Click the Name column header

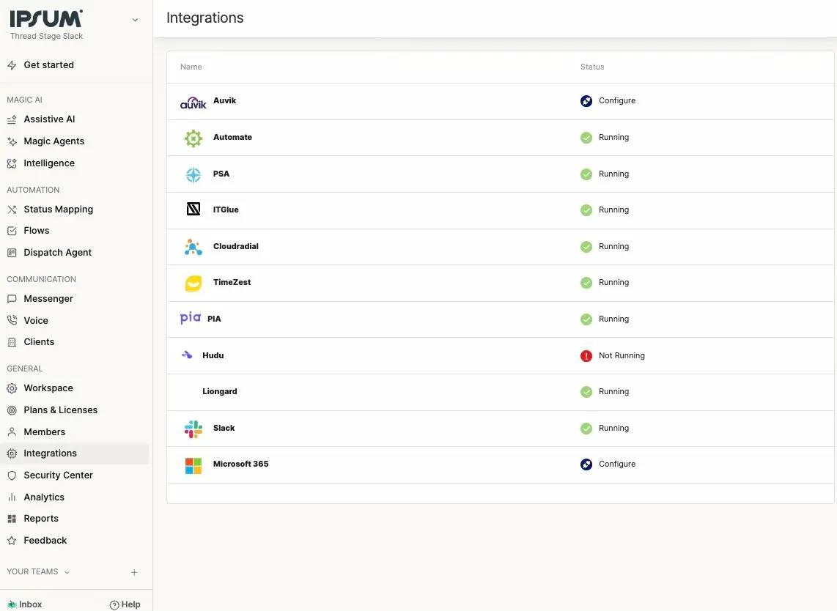191,67
